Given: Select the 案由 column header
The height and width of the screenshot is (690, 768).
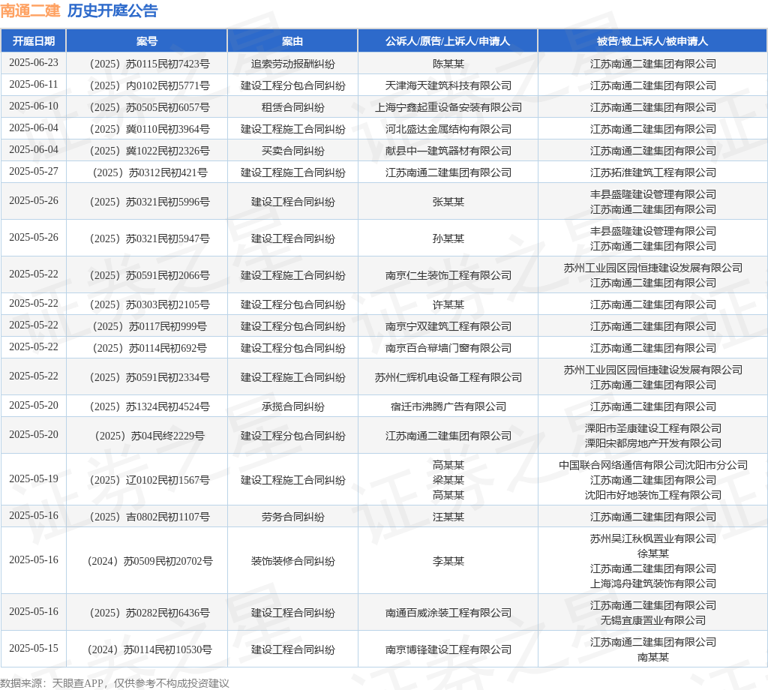Looking at the screenshot, I should pos(292,41).
